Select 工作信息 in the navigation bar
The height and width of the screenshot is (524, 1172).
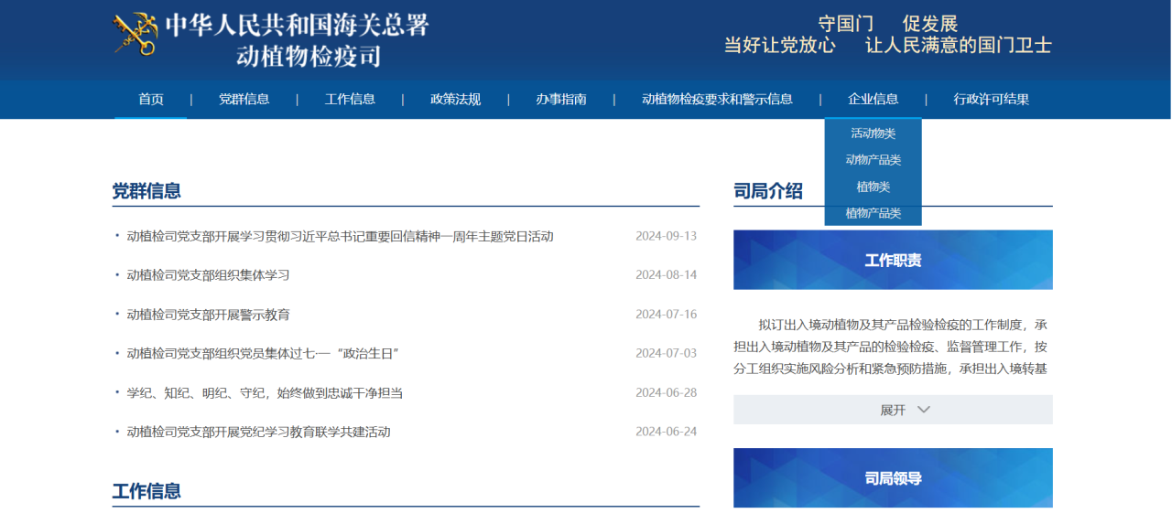click(350, 100)
